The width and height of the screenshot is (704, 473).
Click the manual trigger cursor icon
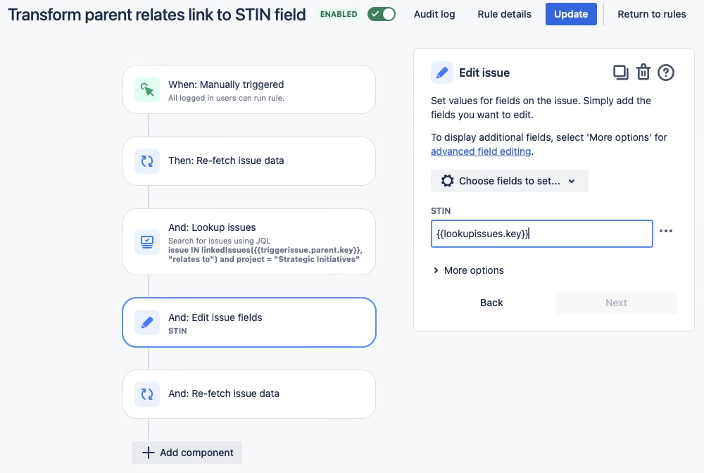147,89
